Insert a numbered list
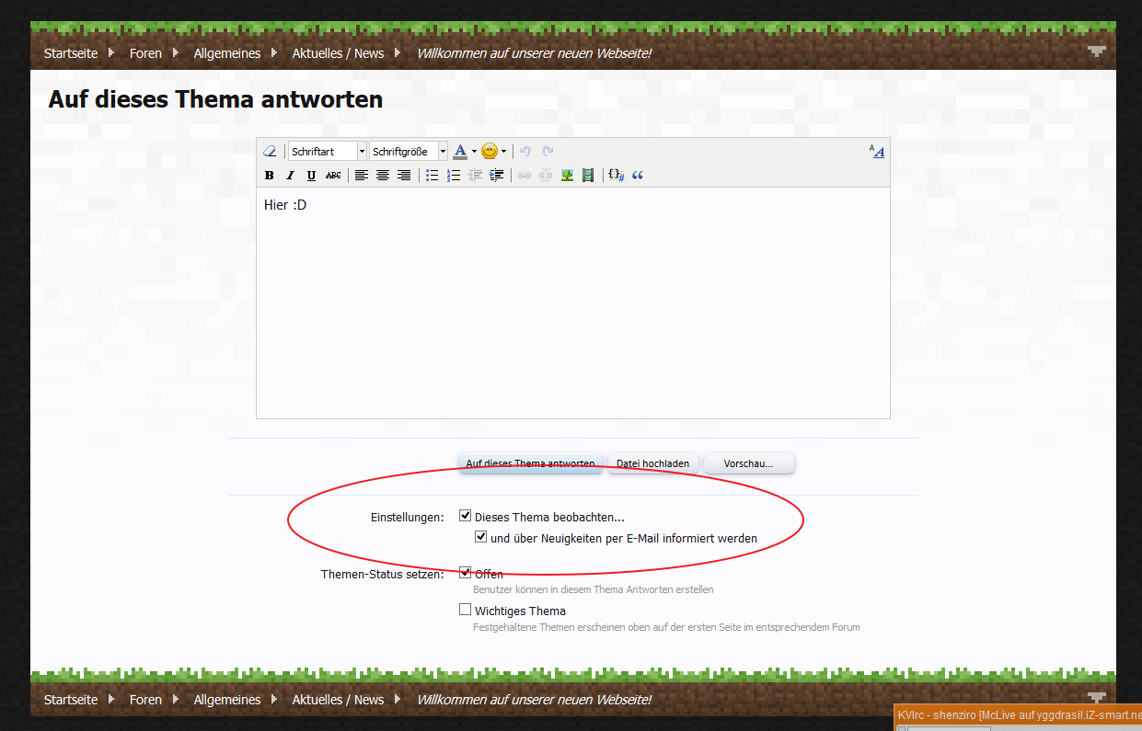Screen dimensions: 1142x731 [x=454, y=176]
